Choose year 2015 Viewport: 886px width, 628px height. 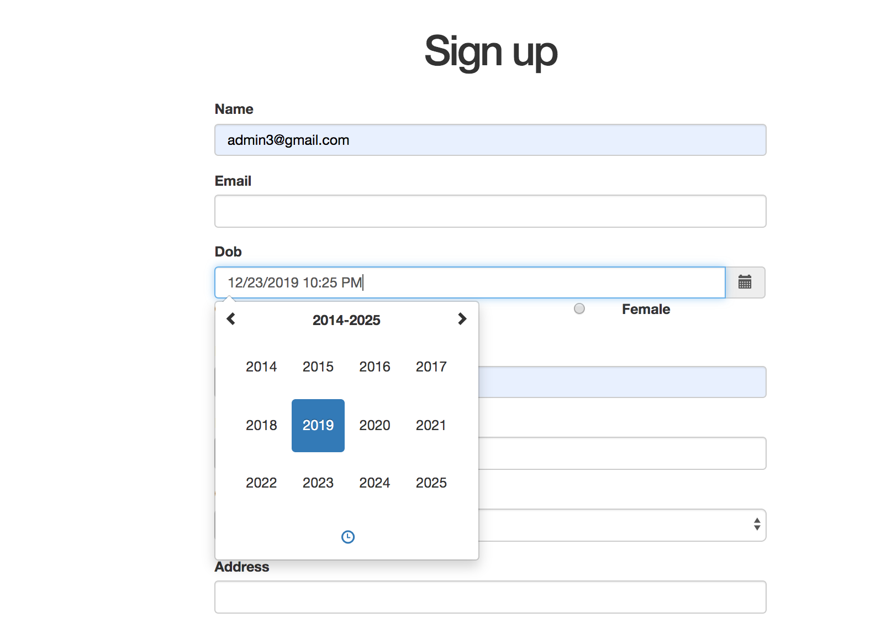[x=318, y=367]
